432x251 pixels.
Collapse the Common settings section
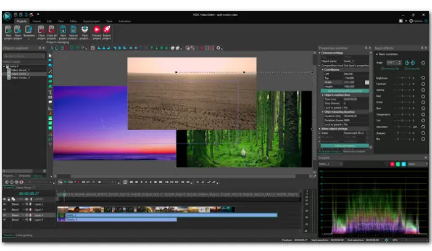coord(320,52)
